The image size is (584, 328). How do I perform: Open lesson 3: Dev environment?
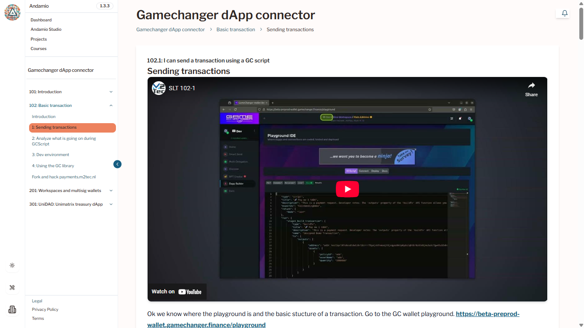click(50, 155)
